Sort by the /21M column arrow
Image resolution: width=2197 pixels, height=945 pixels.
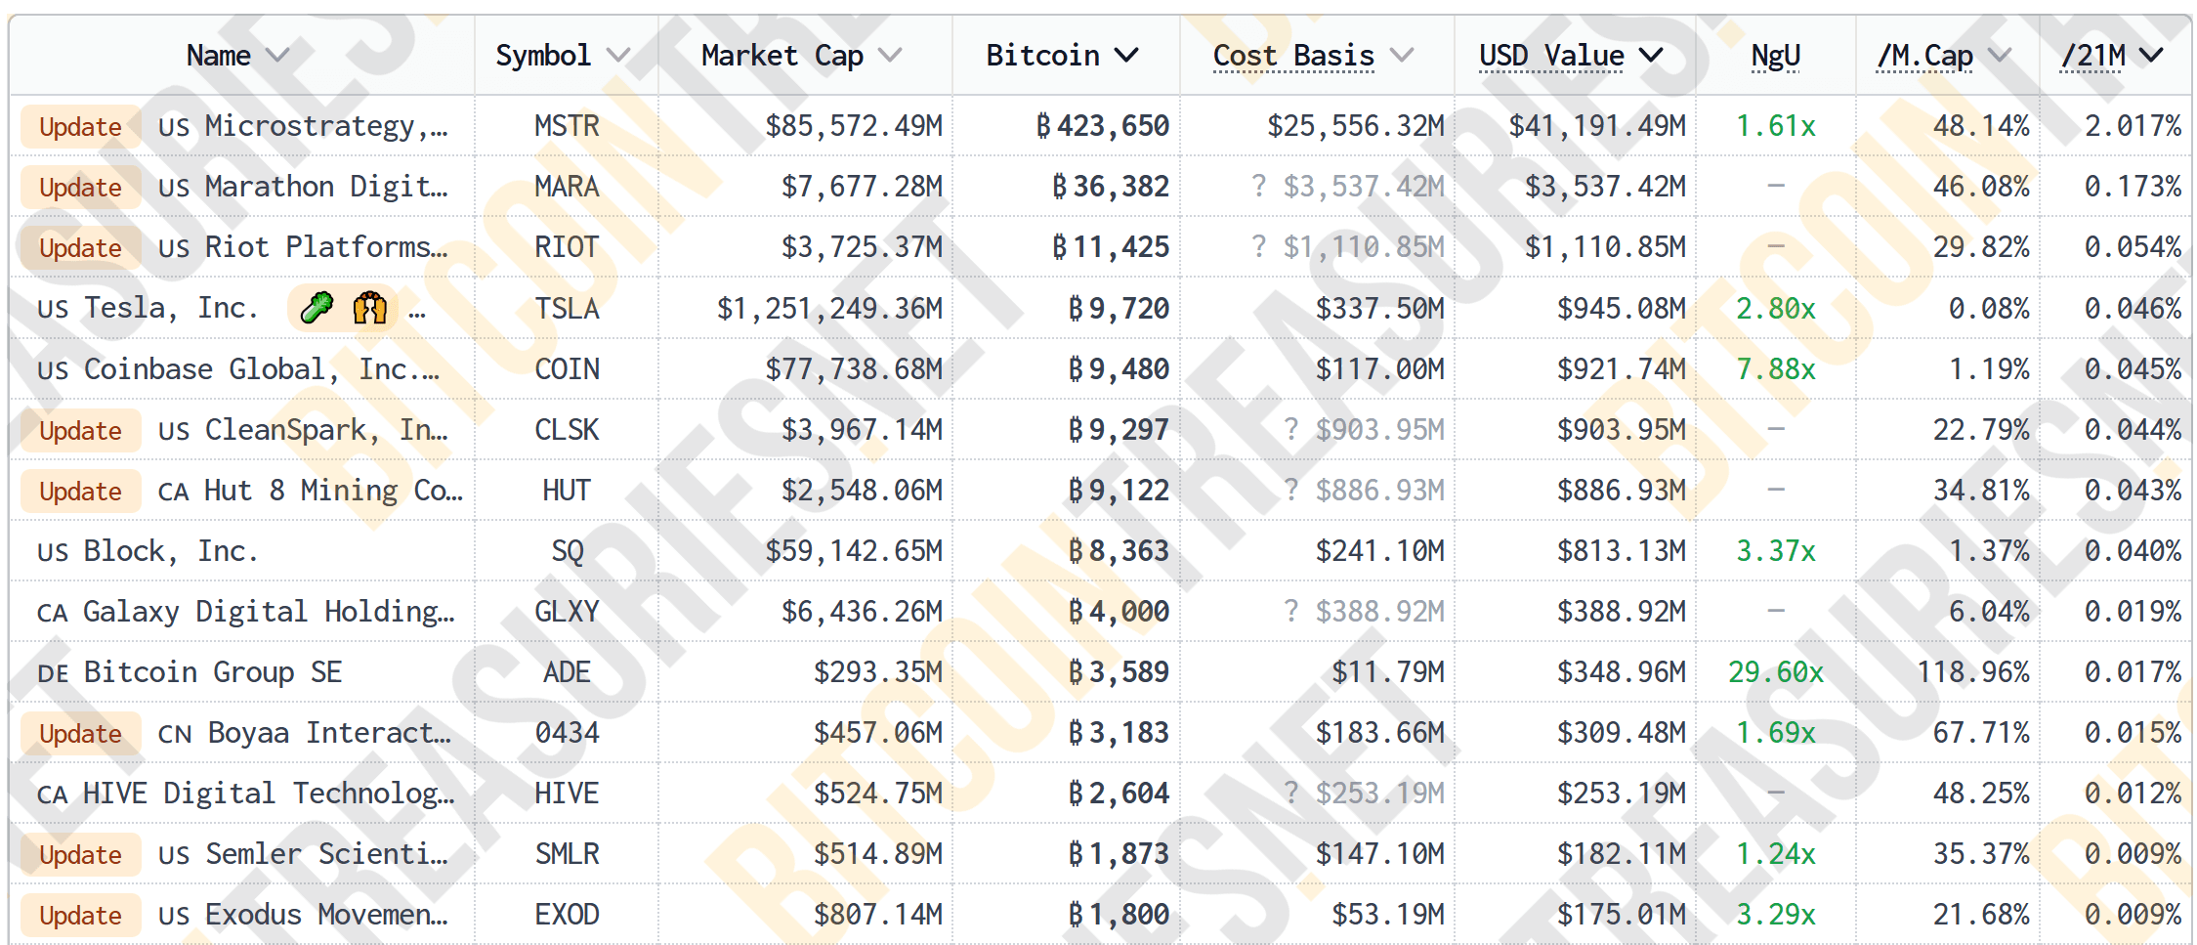pos(2150,56)
